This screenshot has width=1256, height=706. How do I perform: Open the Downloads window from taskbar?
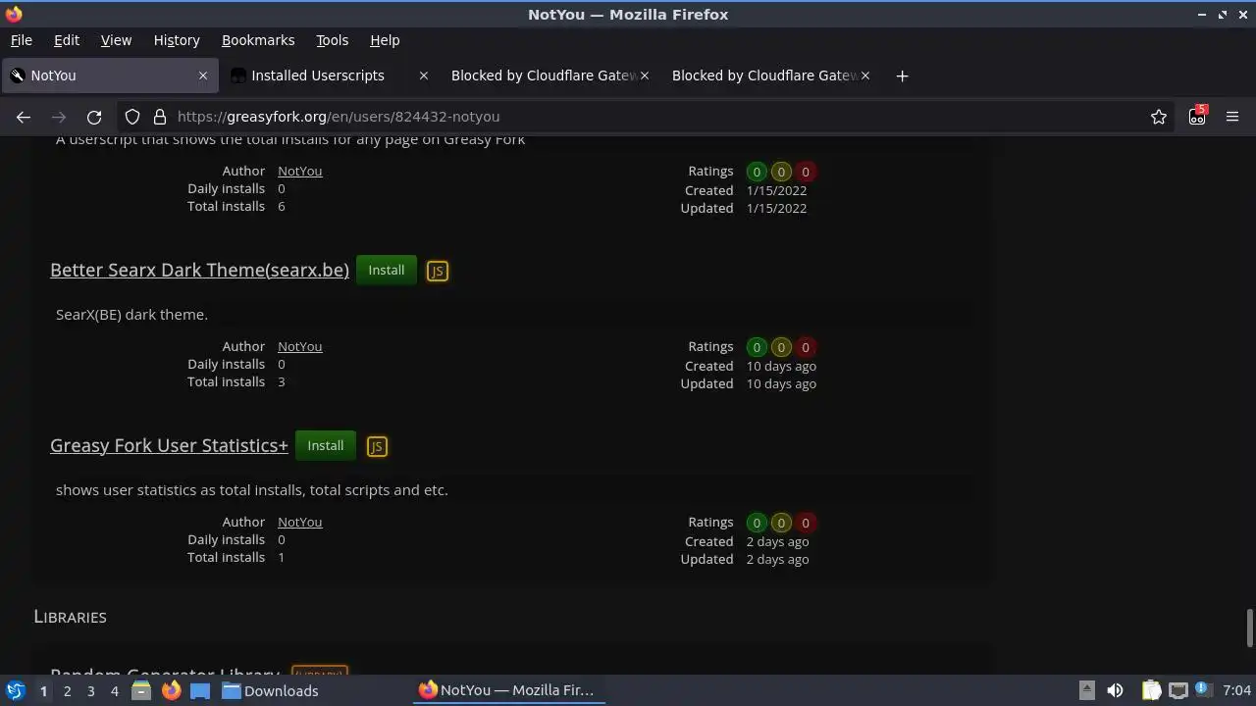click(x=270, y=690)
